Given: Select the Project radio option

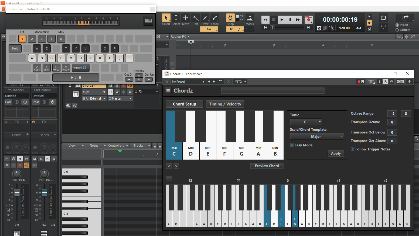Looking at the screenshot, I should [x=397, y=25].
